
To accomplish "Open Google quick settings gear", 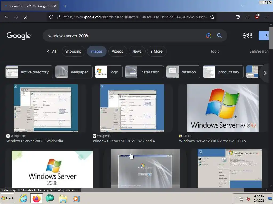I will pyautogui.click(x=245, y=36).
